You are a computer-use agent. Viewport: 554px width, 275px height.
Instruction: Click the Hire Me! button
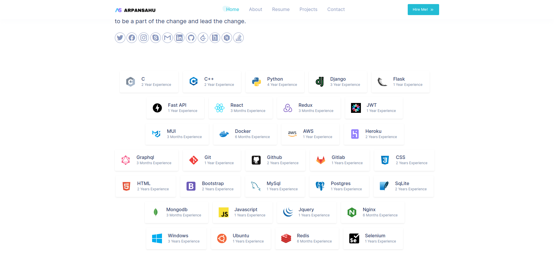(423, 10)
